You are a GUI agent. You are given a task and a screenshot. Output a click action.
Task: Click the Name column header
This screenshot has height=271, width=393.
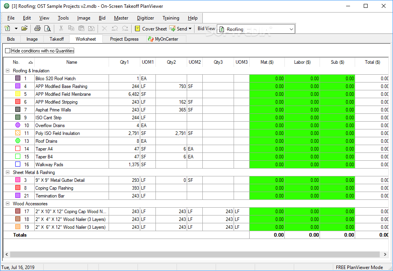tap(71, 62)
